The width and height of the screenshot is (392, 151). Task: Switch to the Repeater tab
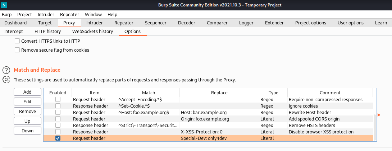pyautogui.click(x=124, y=23)
